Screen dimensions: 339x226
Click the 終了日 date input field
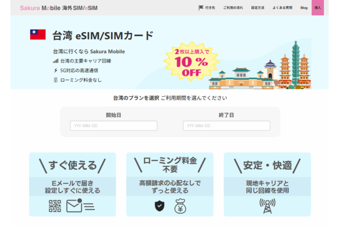coord(226,125)
